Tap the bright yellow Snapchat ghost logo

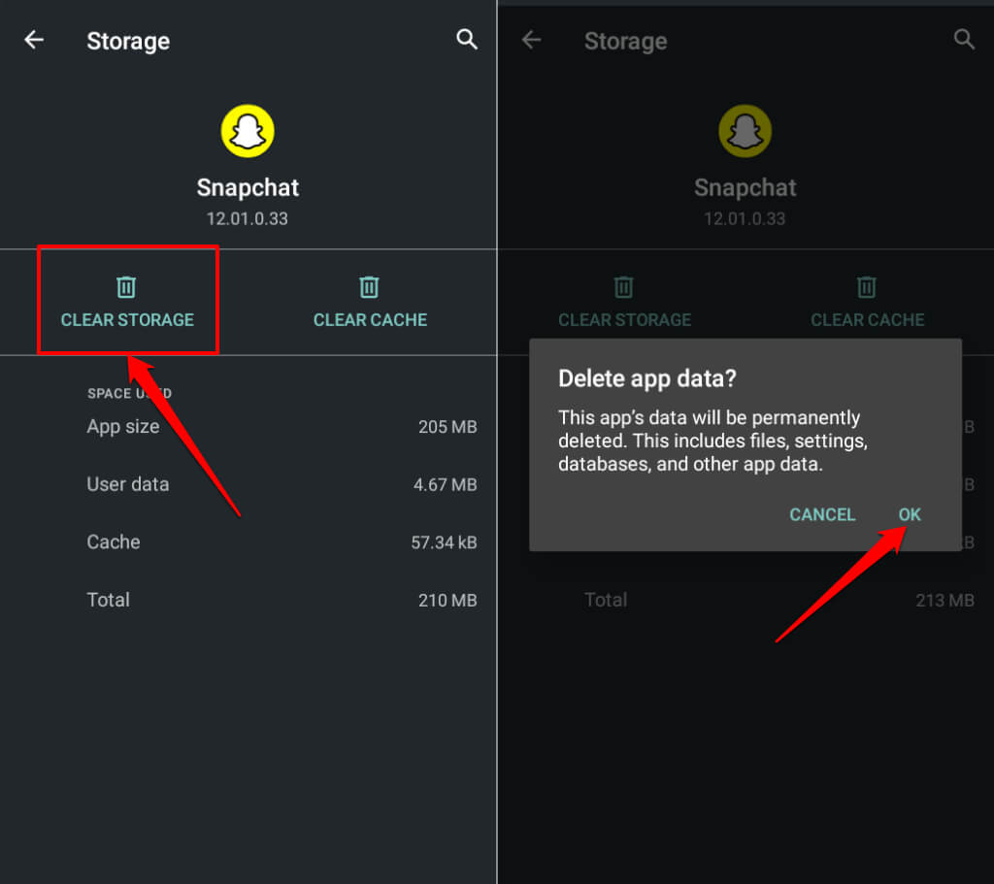click(x=248, y=131)
